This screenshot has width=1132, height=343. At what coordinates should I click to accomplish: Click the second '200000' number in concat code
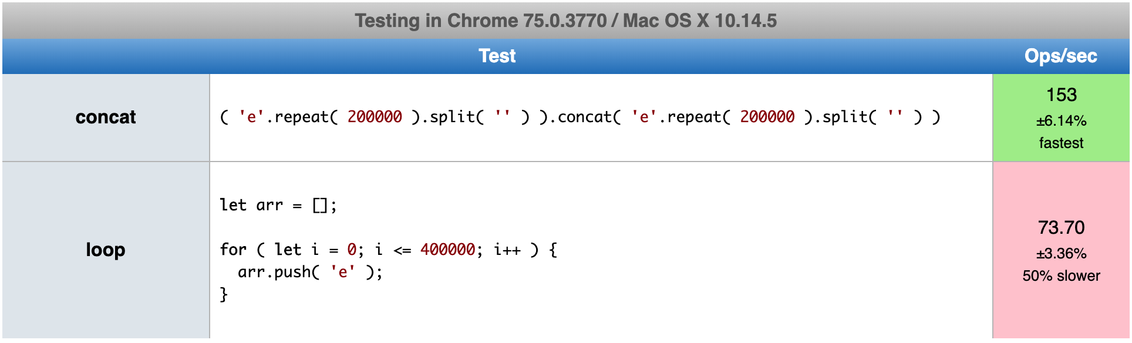[767, 117]
